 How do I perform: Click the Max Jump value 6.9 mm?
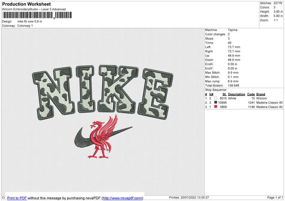[233, 81]
